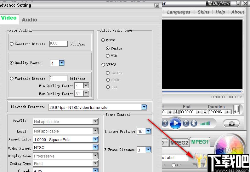Image resolution: width=250 pixels, height=172 pixels.
Task: Take a snapshot with the camera button
Action: pyautogui.click(x=231, y=123)
